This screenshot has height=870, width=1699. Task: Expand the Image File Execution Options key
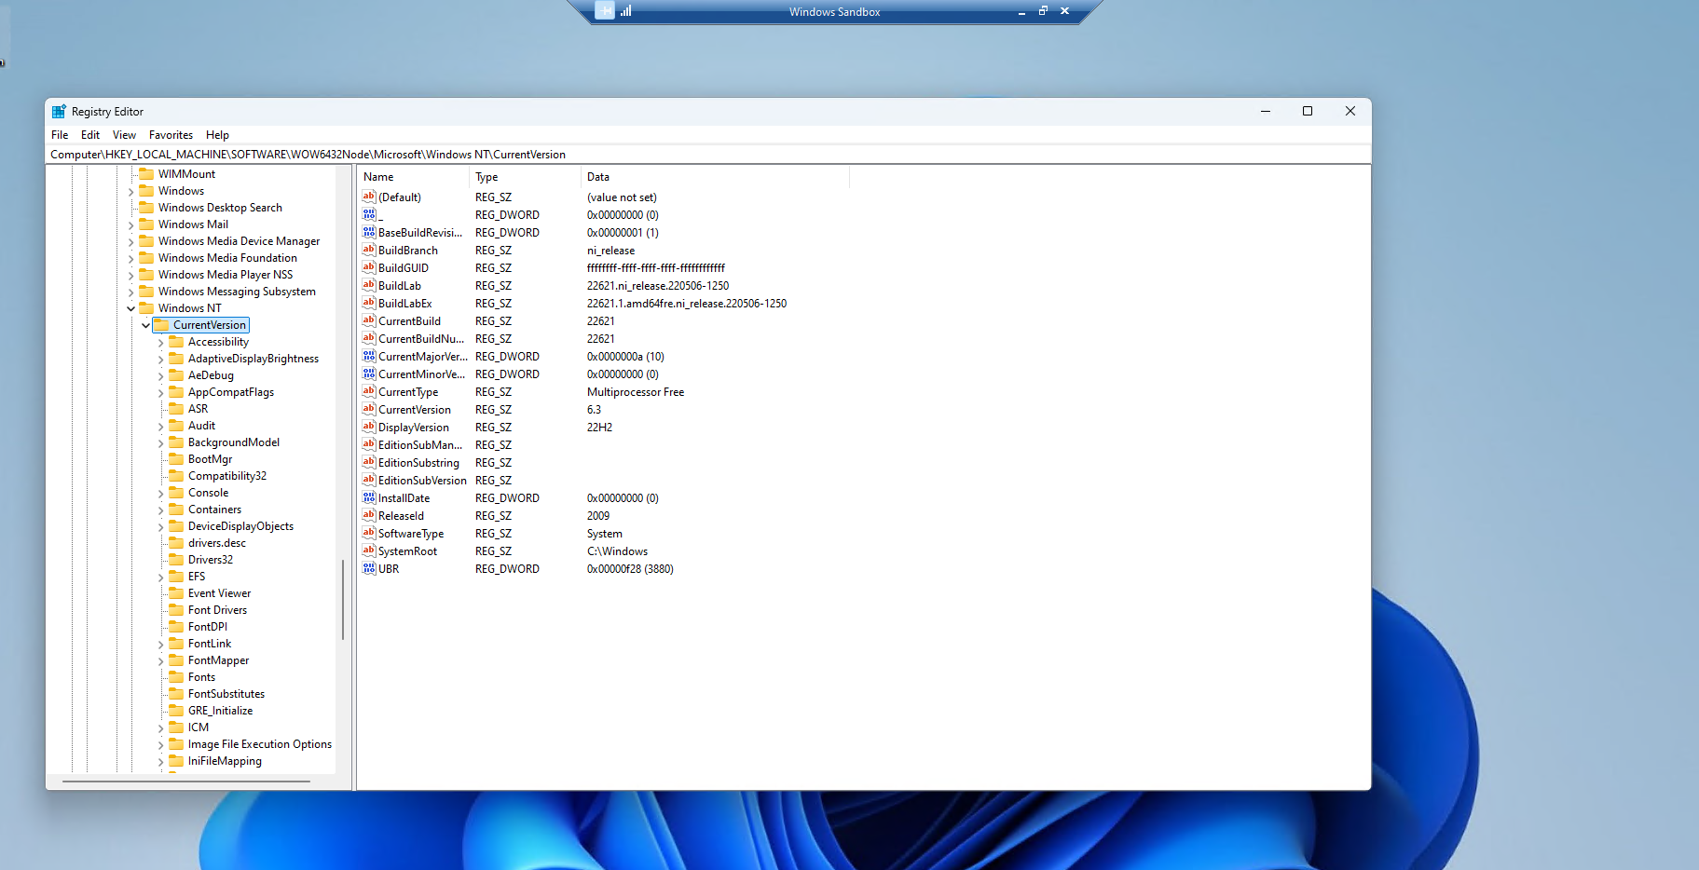[x=160, y=744]
